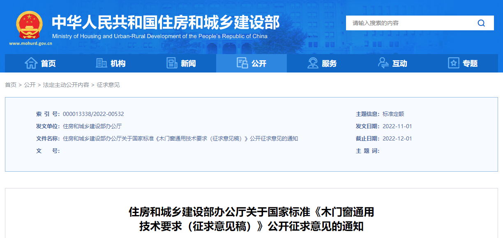Click the www.mohurd.gov.cn site address
This screenshot has height=238, width=503.
(x=31, y=43)
